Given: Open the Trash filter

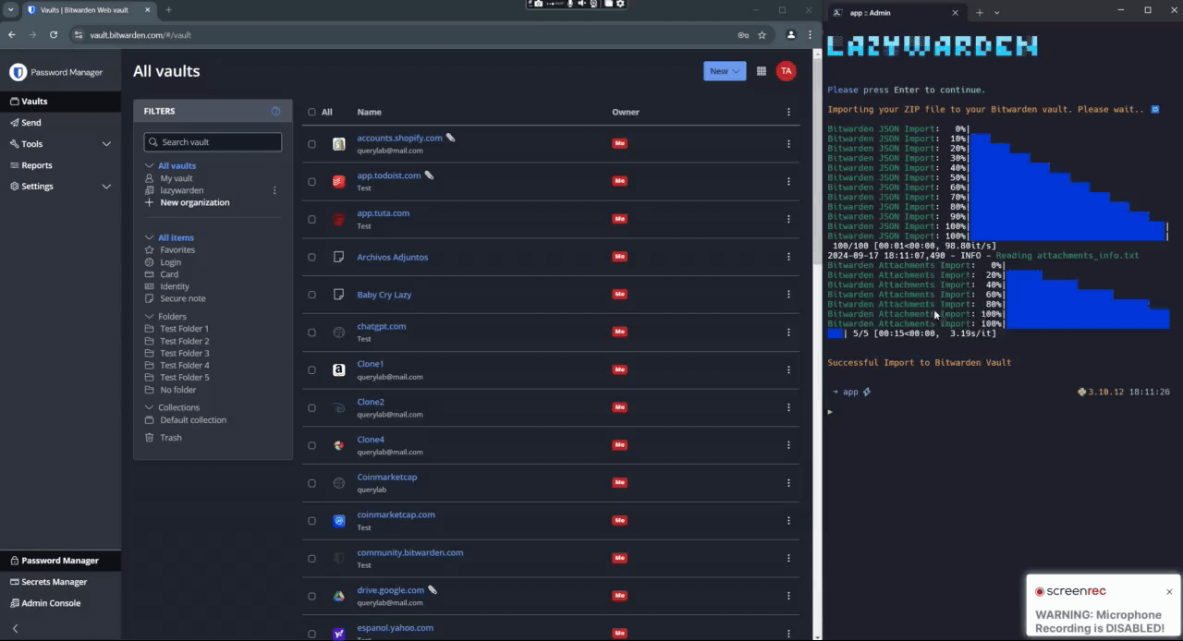Looking at the screenshot, I should 170,438.
